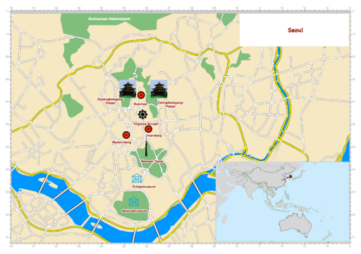Click Australia on the inset overview map

tap(295, 224)
